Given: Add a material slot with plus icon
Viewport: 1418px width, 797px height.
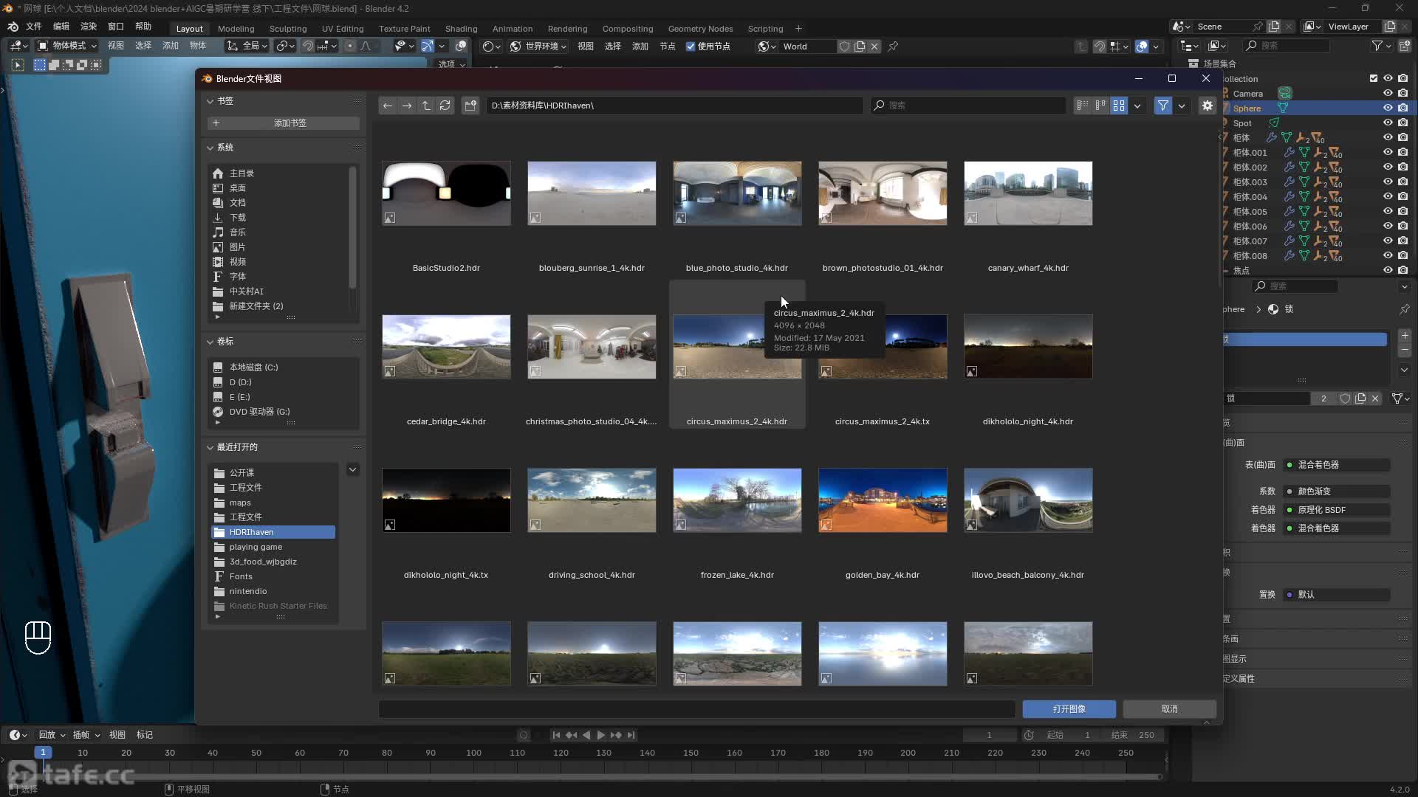Looking at the screenshot, I should click(1405, 336).
